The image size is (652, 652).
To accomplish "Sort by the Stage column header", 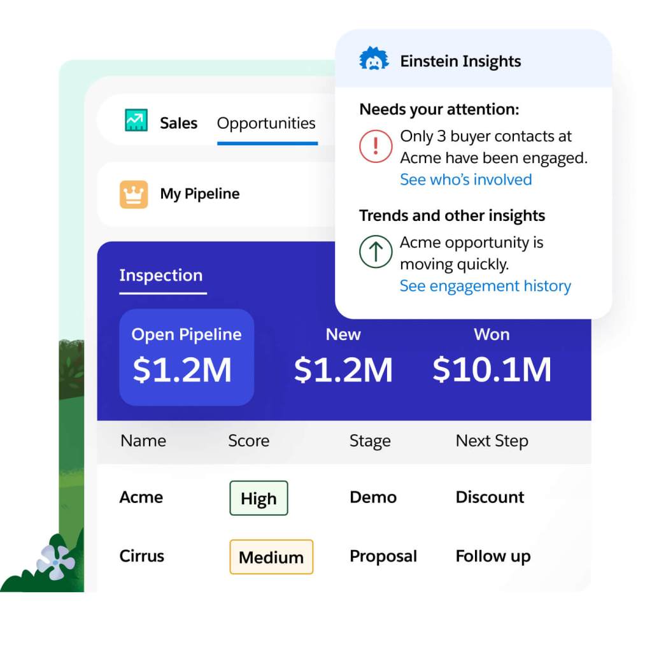I will coord(370,441).
